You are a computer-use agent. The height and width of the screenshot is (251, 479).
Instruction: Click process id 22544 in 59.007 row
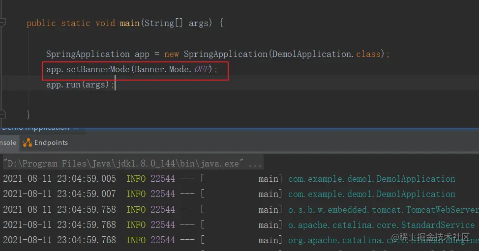tap(162, 194)
